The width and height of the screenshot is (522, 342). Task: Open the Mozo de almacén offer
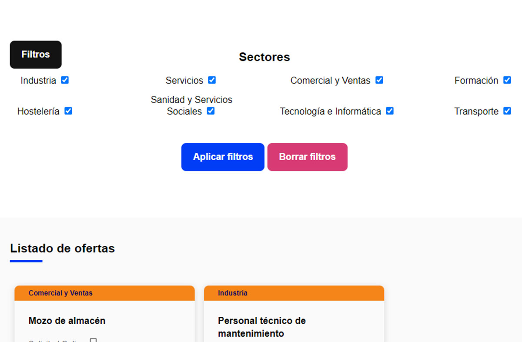[x=67, y=321]
